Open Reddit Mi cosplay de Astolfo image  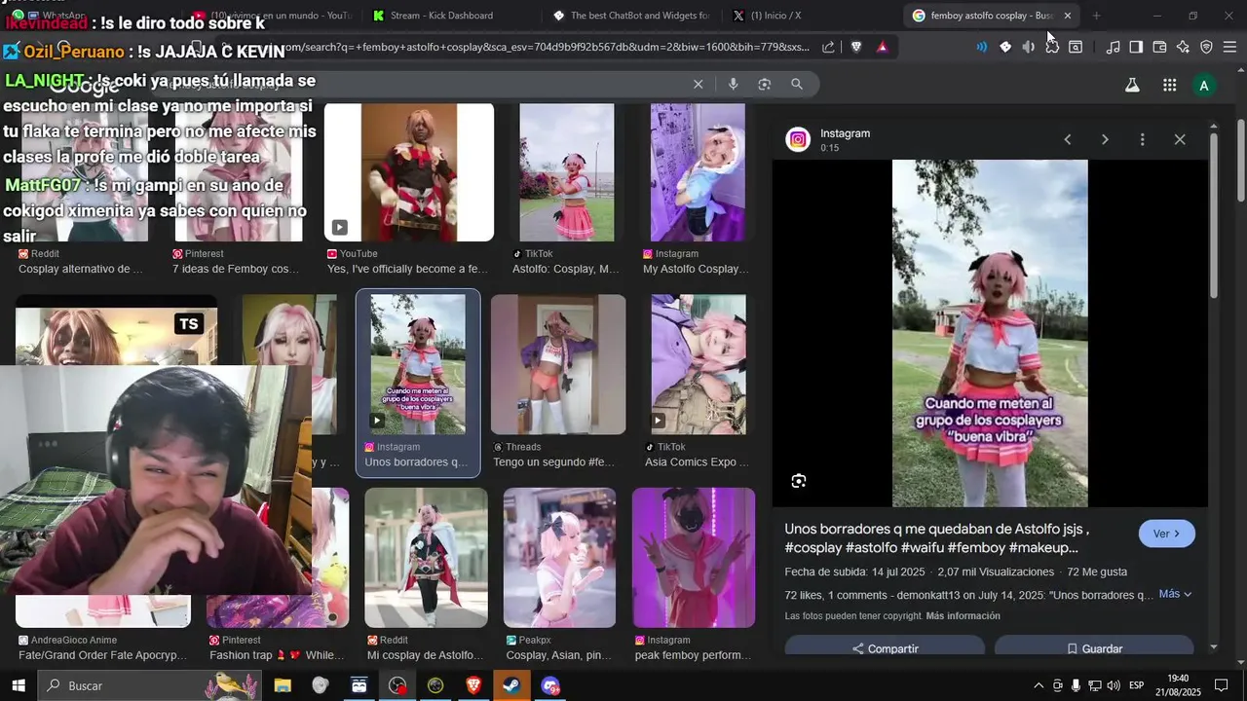tap(426, 558)
